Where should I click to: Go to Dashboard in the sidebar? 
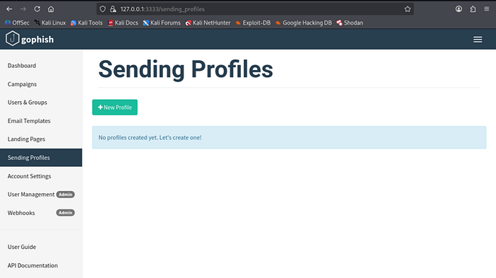[41, 66]
